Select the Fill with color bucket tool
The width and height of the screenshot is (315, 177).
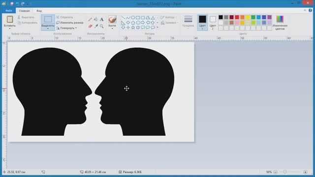pyautogui.click(x=96, y=19)
